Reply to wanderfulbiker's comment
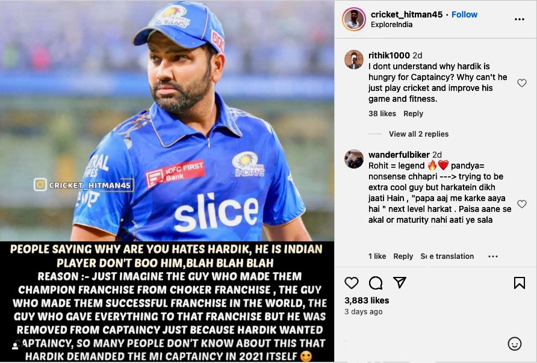The width and height of the screenshot is (537, 363). coord(403,256)
